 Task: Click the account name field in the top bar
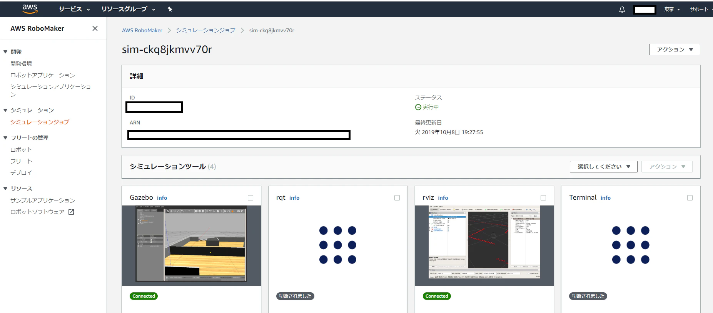tap(645, 10)
